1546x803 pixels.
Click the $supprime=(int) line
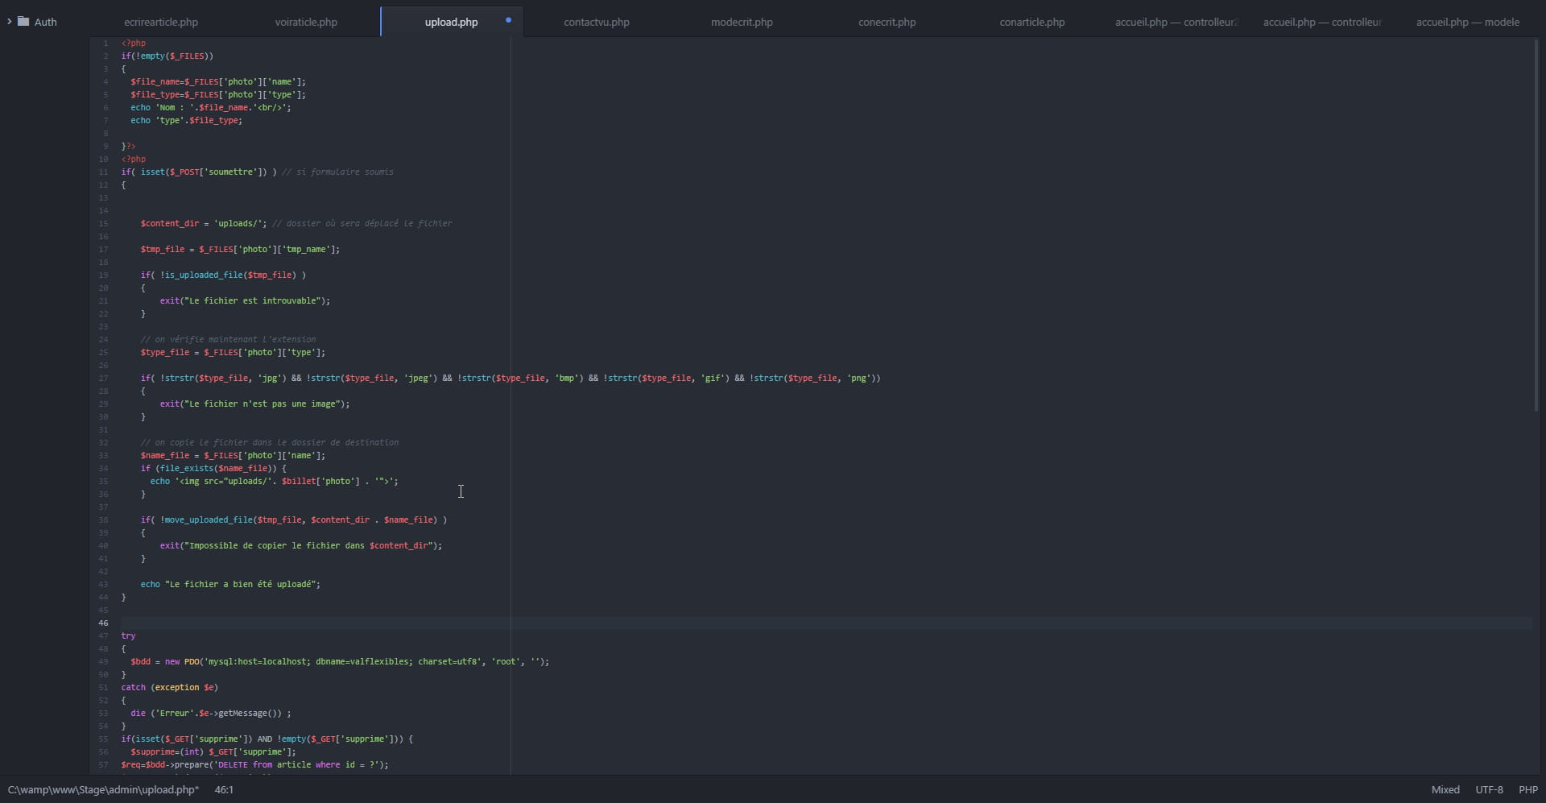click(213, 751)
